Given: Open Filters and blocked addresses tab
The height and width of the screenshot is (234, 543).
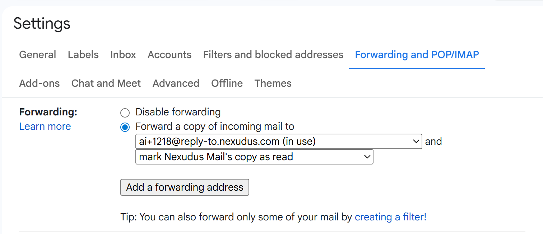Looking at the screenshot, I should click(x=273, y=54).
